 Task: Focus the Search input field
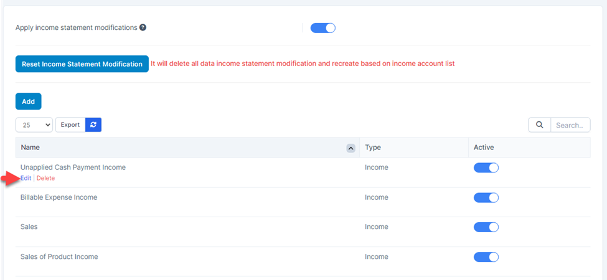point(570,125)
